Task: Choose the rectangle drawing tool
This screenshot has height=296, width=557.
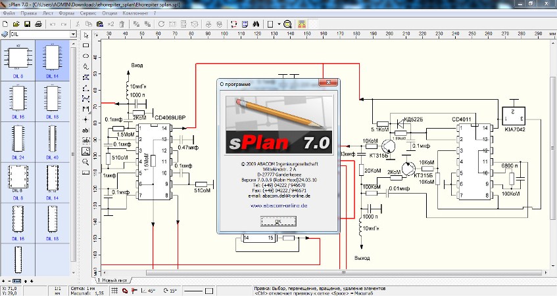Action: pos(85,45)
